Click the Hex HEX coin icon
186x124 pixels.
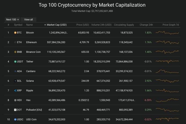click(15, 100)
